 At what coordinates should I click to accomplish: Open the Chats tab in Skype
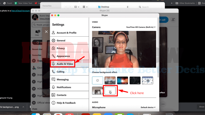point(37,33)
